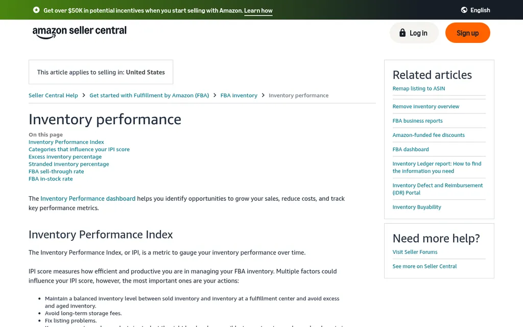Viewport: 523px width, 327px height.
Task: Click the Inventory performance breadcrumb text
Action: coord(298,96)
